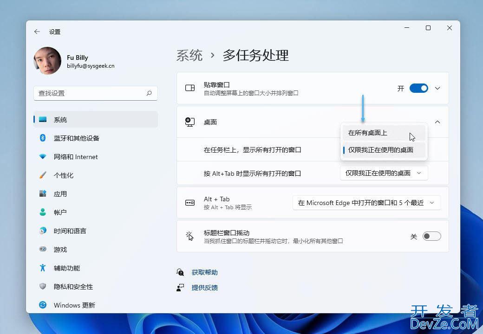Screen dimensions: 483x334
Task: Choose 仅限我正在使用的桌面 in the open list
Action: point(384,150)
